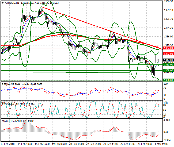
Task: Click the 1329.30 price scale value
Action: 169,45
